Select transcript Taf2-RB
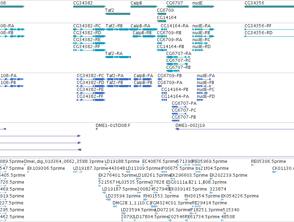This screenshot has height=222, width=294. 114,26
